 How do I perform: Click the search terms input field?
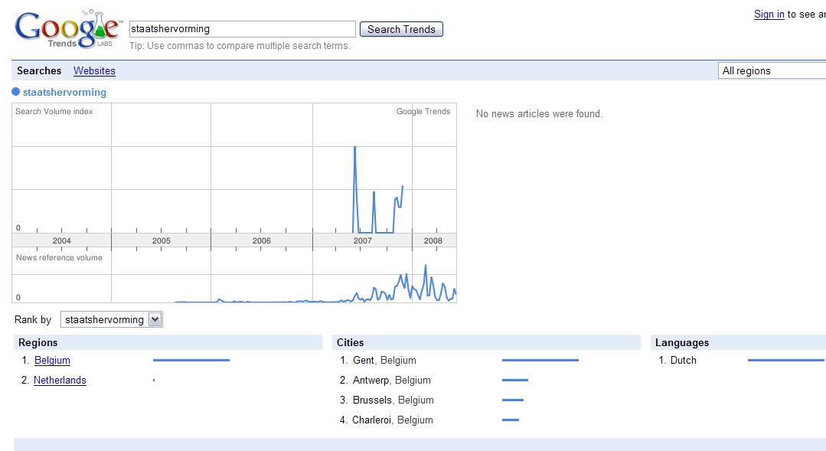(x=242, y=29)
